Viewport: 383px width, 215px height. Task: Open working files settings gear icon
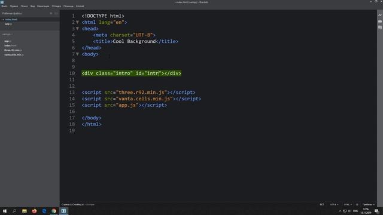(51, 13)
